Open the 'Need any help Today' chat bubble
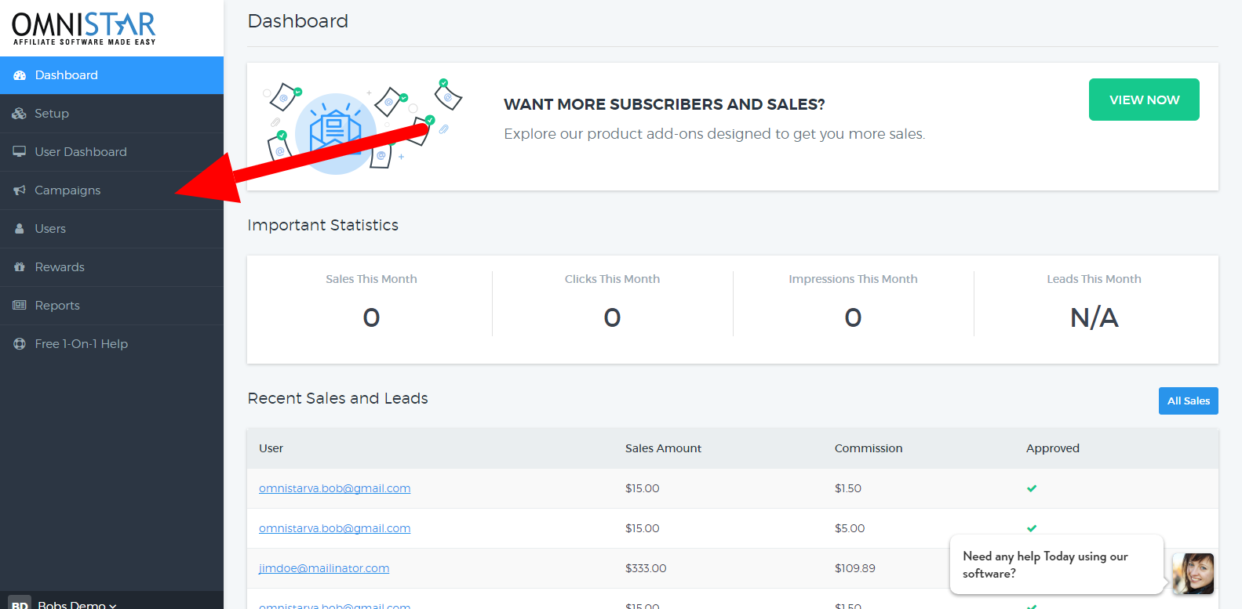This screenshot has height=609, width=1242. tap(1056, 564)
